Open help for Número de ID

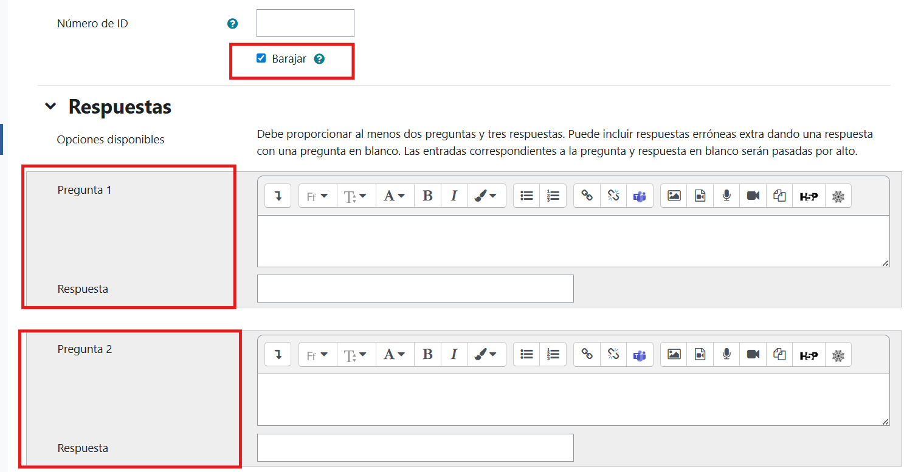[x=232, y=24]
